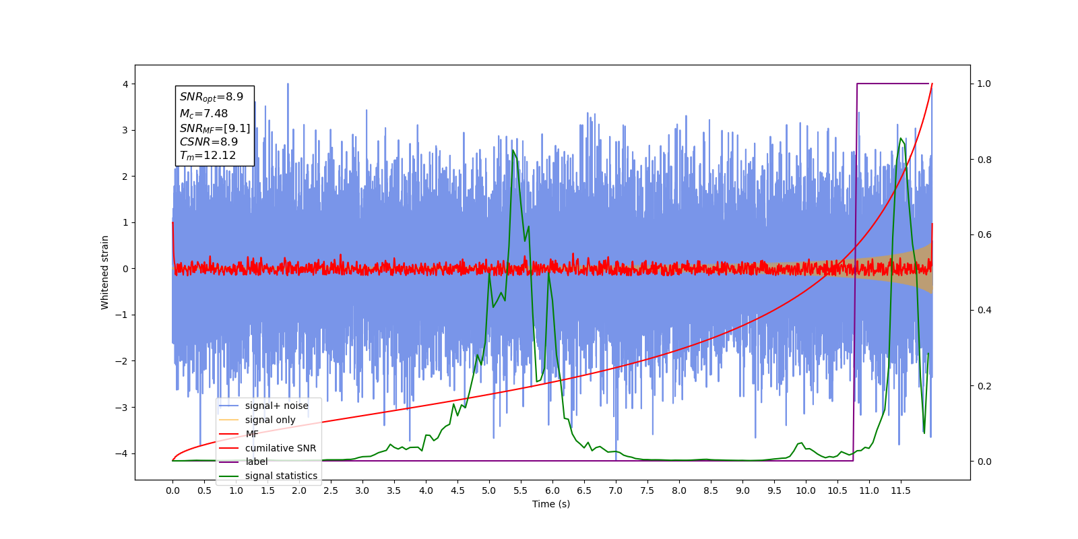
Task: Click the 7.0 x-axis tick label
Action: (x=616, y=490)
